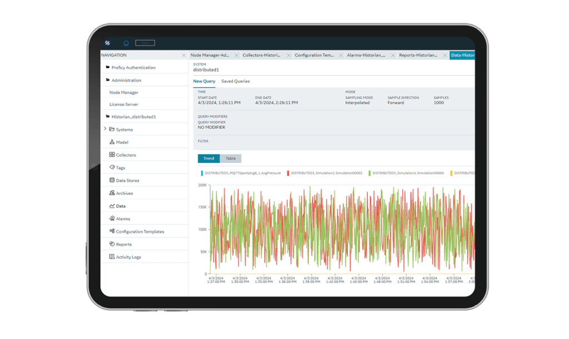Open the Collectors-Histori... tab

click(x=261, y=55)
